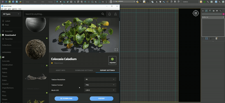This screenshot has height=103, width=225.
Task: Open the Modify tab in the command panel
Action: tap(206, 11)
